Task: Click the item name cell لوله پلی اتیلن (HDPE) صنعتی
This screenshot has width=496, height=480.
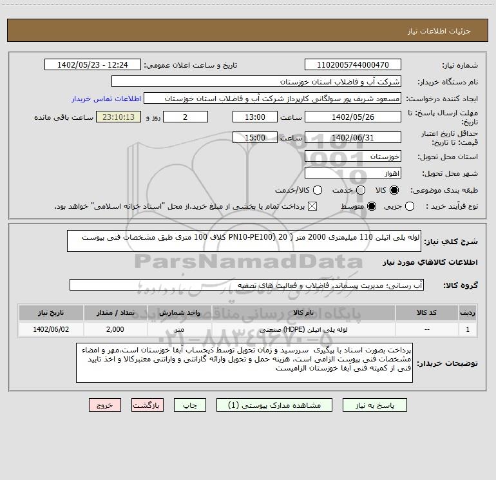Action: (303, 329)
